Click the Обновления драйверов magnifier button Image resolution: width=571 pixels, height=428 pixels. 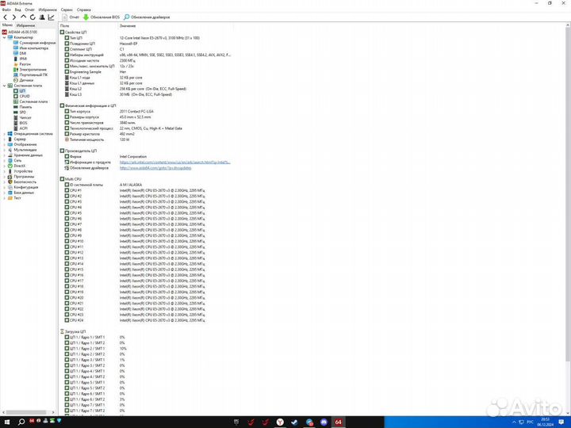147,17
